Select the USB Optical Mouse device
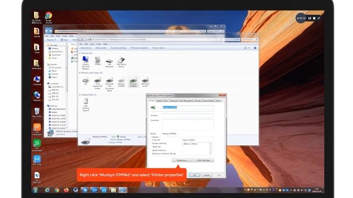Image resolution: width=353 pixels, height=198 pixels. [121, 62]
